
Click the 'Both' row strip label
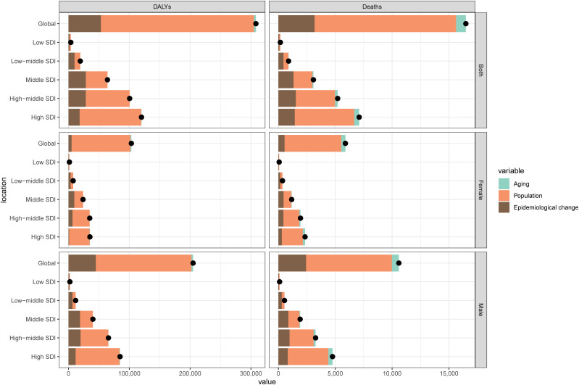coord(480,70)
